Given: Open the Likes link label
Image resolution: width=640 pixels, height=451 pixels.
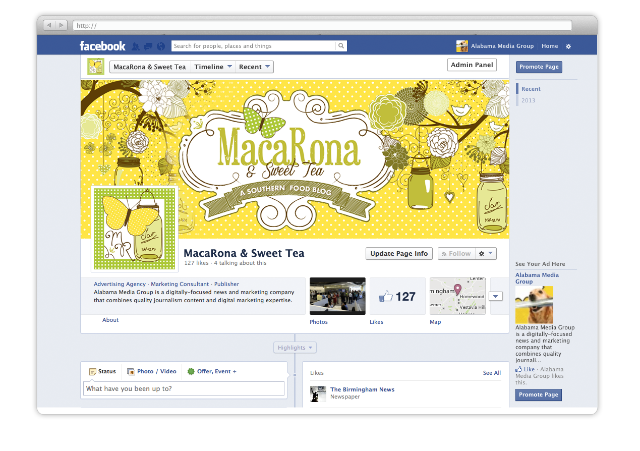Looking at the screenshot, I should pos(376,322).
